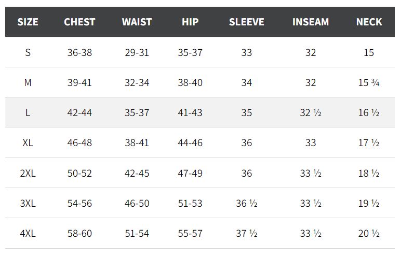Click hip value 51-53 for 3XL
This screenshot has height=257, width=401.
click(x=190, y=204)
